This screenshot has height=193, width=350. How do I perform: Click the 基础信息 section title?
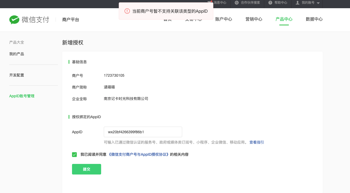(79, 62)
